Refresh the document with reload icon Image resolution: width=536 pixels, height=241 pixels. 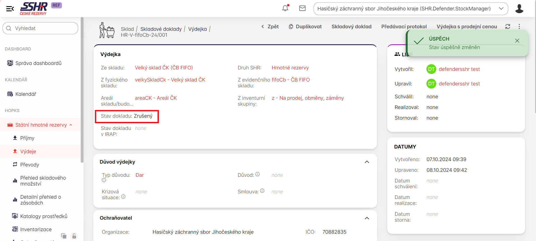507,26
